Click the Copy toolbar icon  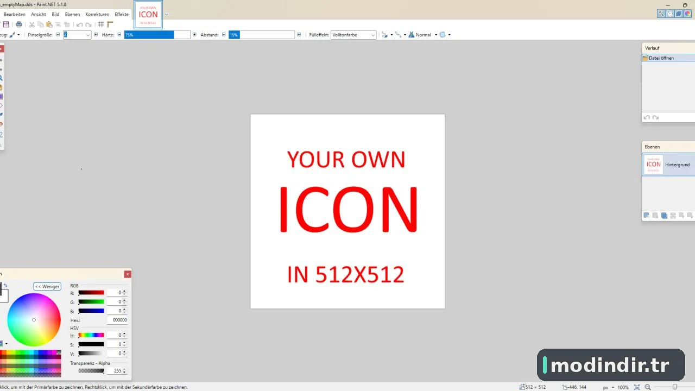pos(41,24)
